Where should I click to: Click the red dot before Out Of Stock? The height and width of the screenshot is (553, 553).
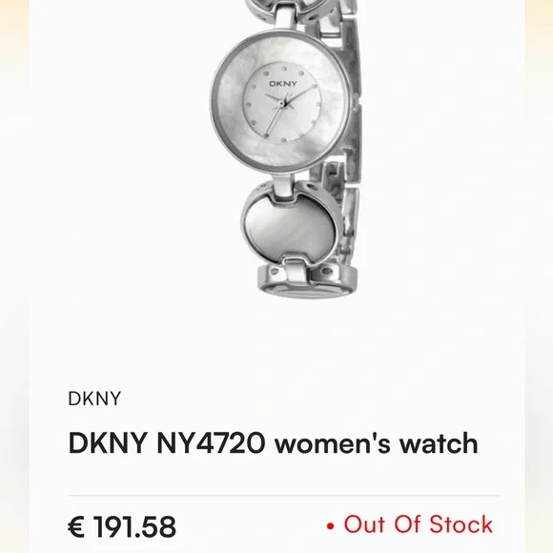tap(331, 526)
